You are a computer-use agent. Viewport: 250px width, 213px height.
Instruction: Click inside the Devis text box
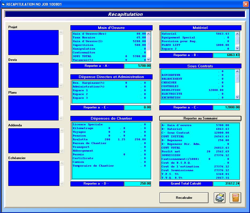pyautogui.click(x=33, y=75)
